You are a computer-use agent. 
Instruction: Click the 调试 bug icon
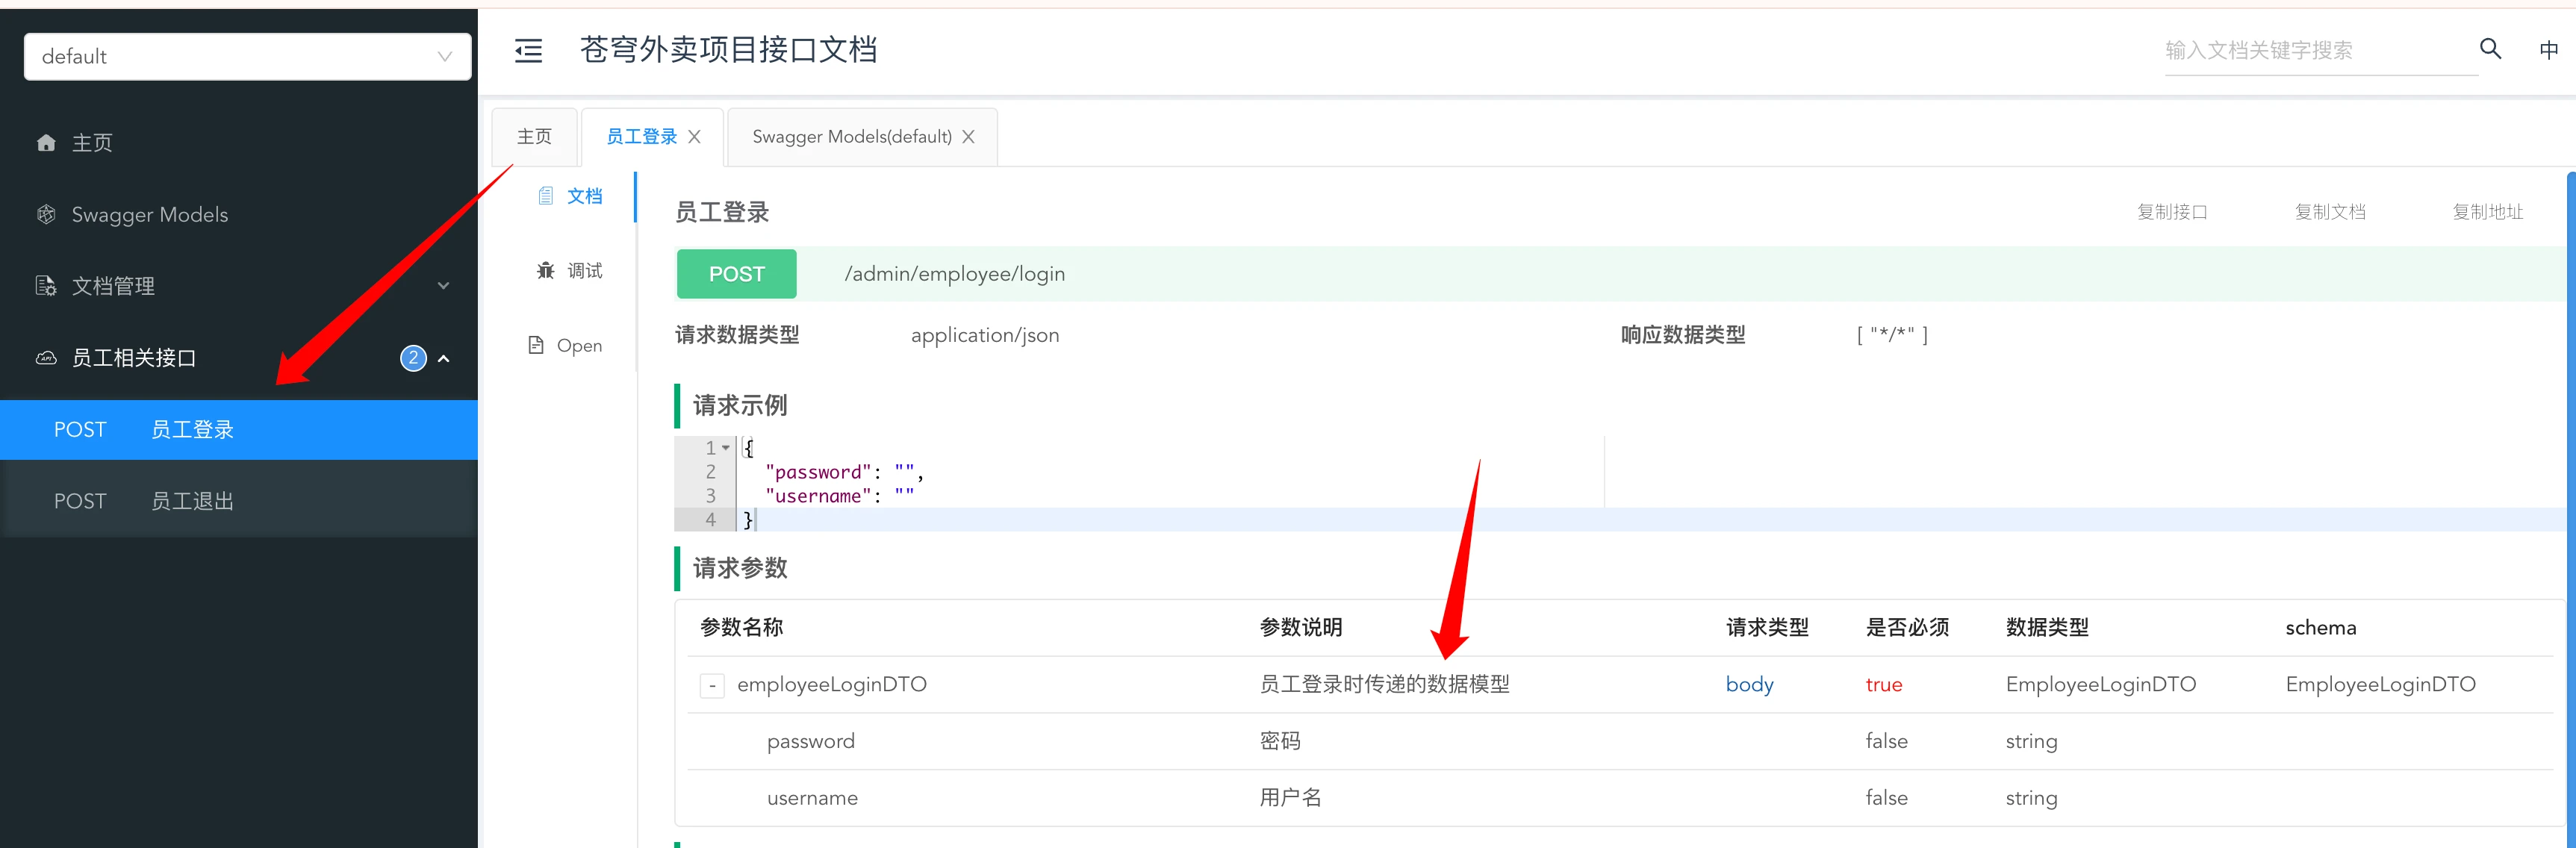tap(545, 270)
